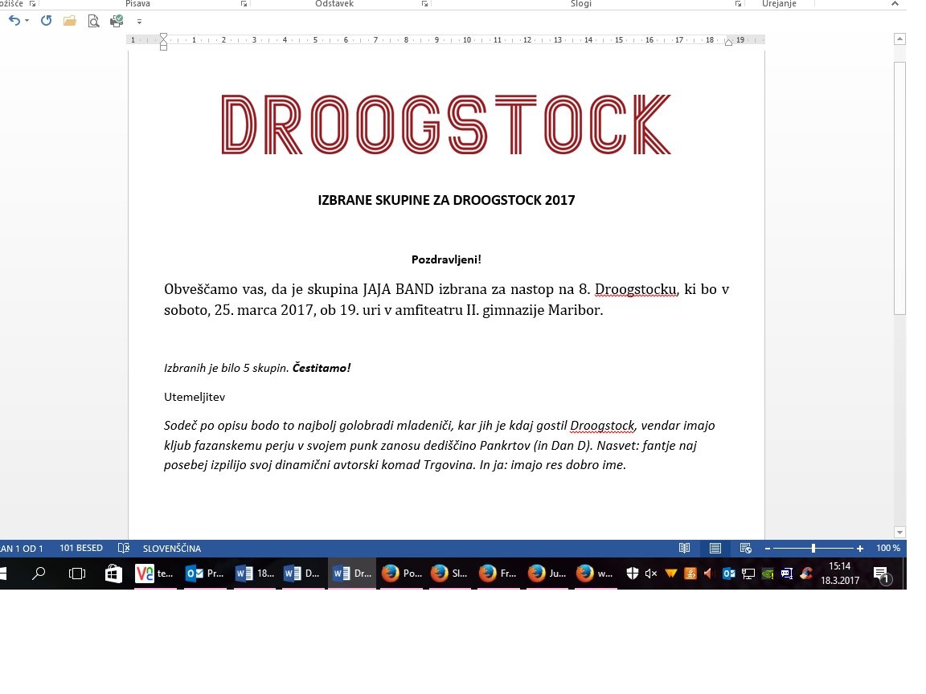
Task: Expand Customize Quick Access Toolbar menu
Action: pos(139,22)
